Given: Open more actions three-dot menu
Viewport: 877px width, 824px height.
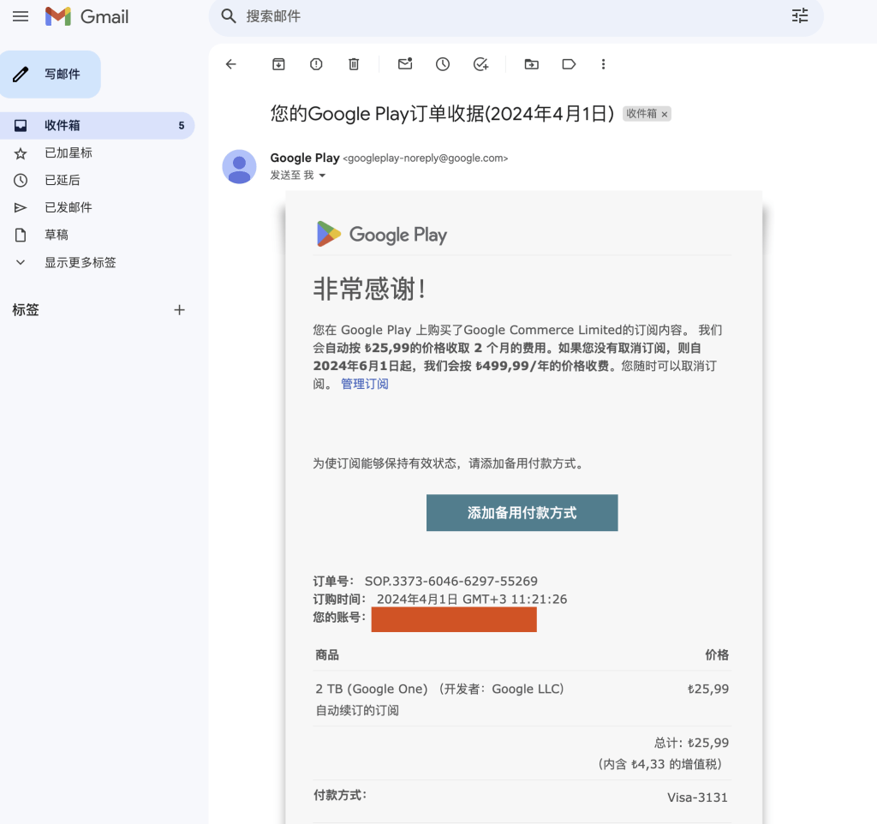Looking at the screenshot, I should [x=603, y=64].
